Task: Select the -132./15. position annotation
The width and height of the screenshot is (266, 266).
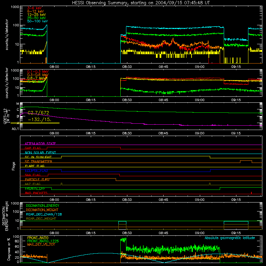Action: [x=40, y=119]
